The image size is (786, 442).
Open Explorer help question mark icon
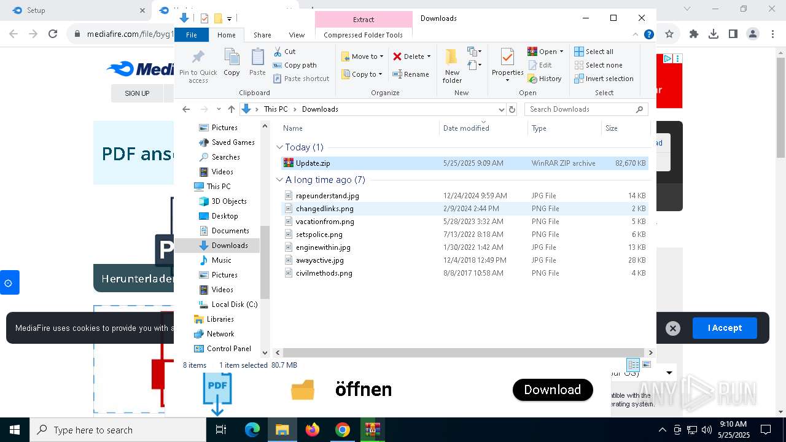(648, 35)
